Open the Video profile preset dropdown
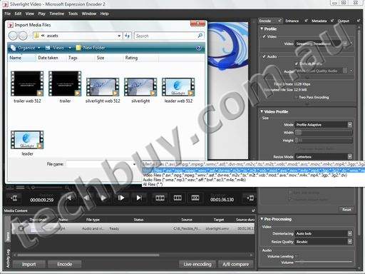 (345, 44)
